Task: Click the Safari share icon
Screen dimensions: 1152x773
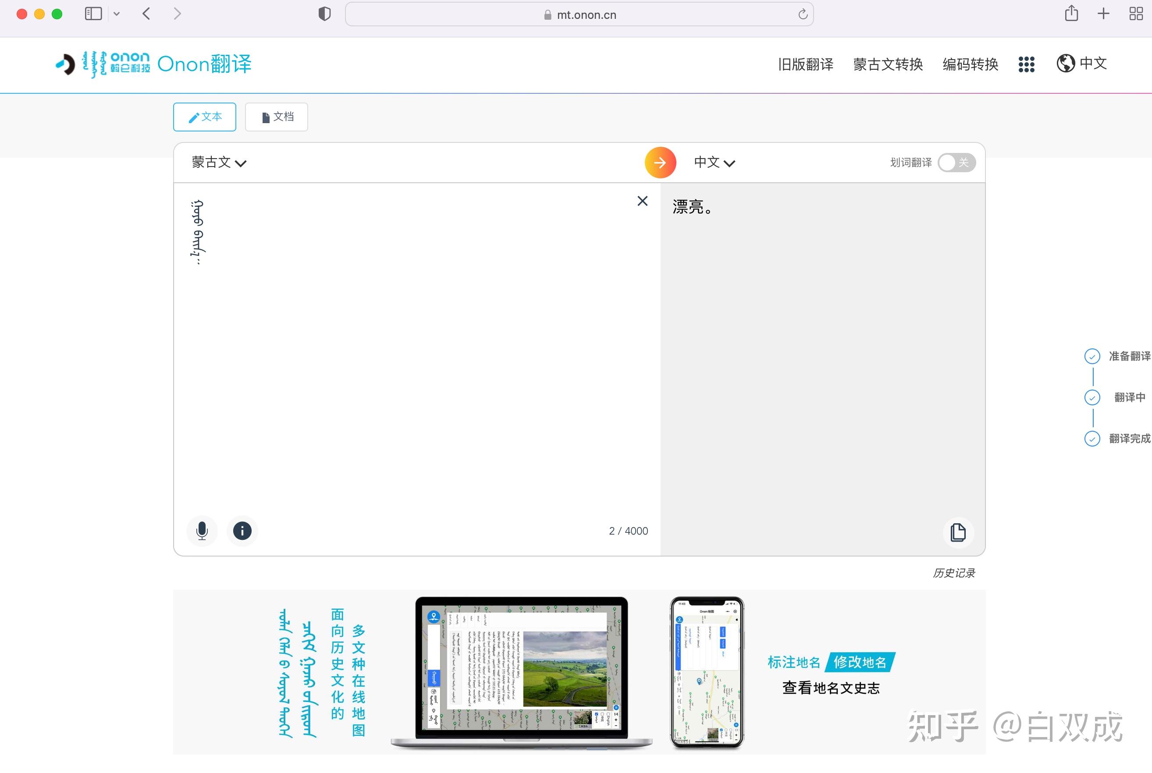Action: 1070,14
